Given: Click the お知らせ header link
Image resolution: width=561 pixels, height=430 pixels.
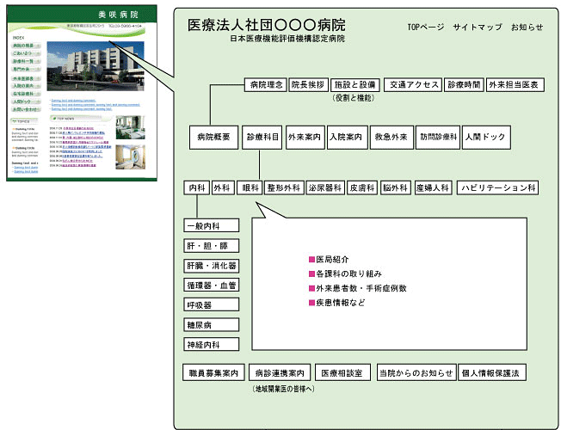Looking at the screenshot, I should tap(527, 28).
